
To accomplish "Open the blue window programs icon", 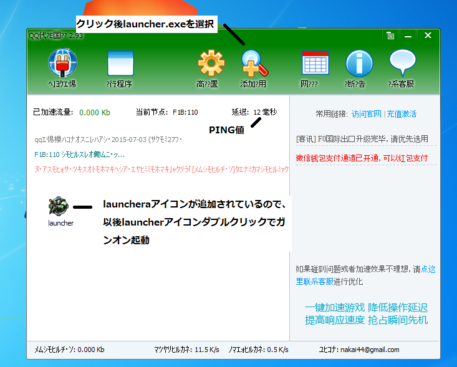I will point(120,64).
